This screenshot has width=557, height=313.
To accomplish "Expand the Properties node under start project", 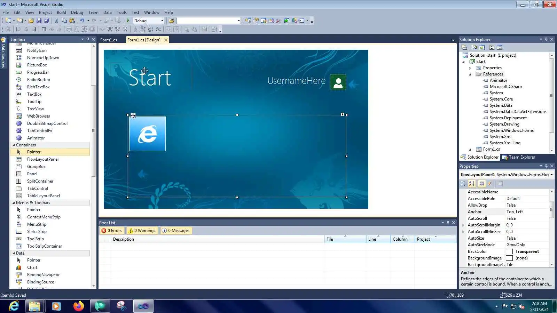I will pyautogui.click(x=470, y=68).
